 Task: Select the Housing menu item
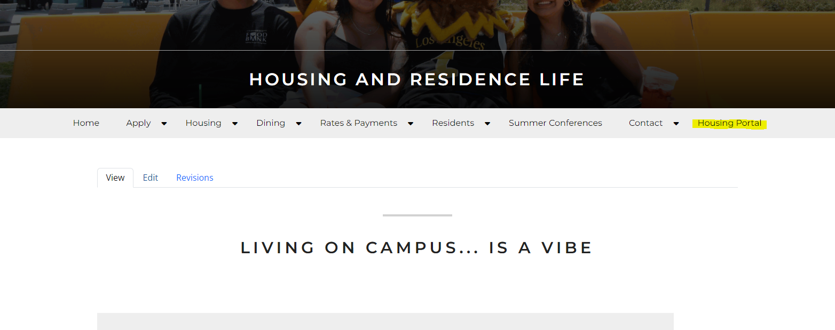(x=203, y=123)
